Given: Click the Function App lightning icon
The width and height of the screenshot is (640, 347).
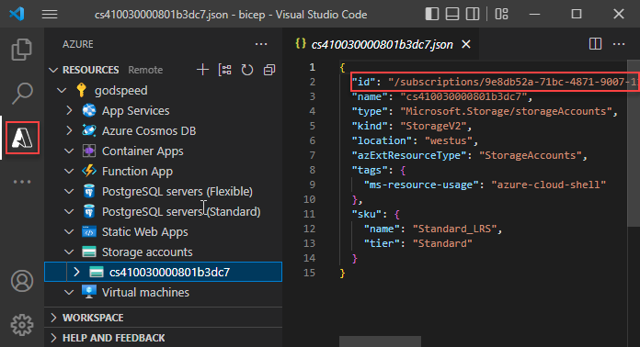Looking at the screenshot, I should pos(89,171).
